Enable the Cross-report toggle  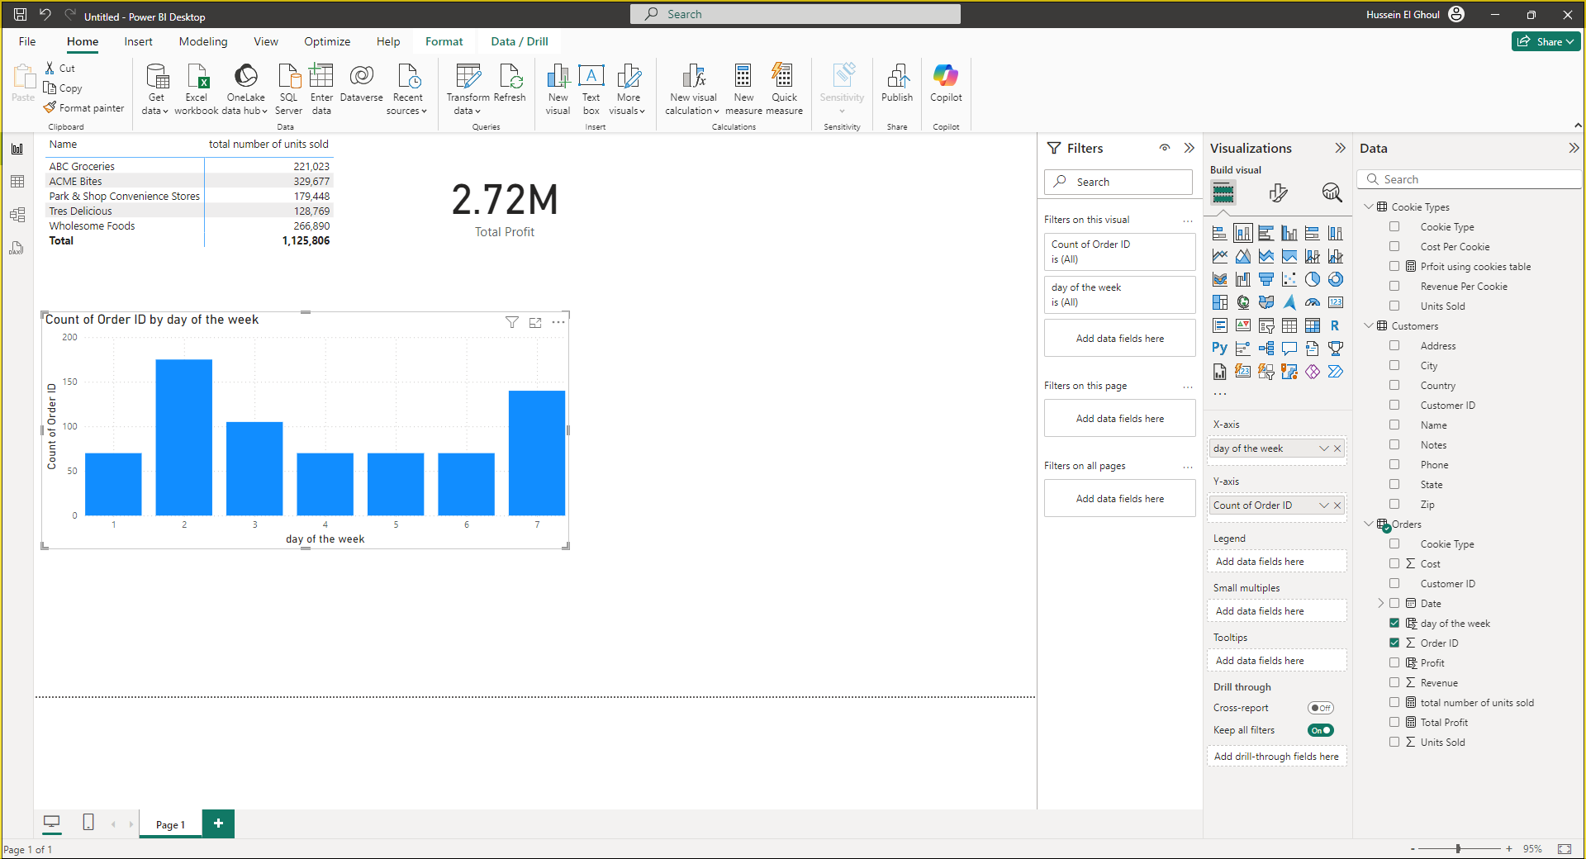(x=1320, y=708)
